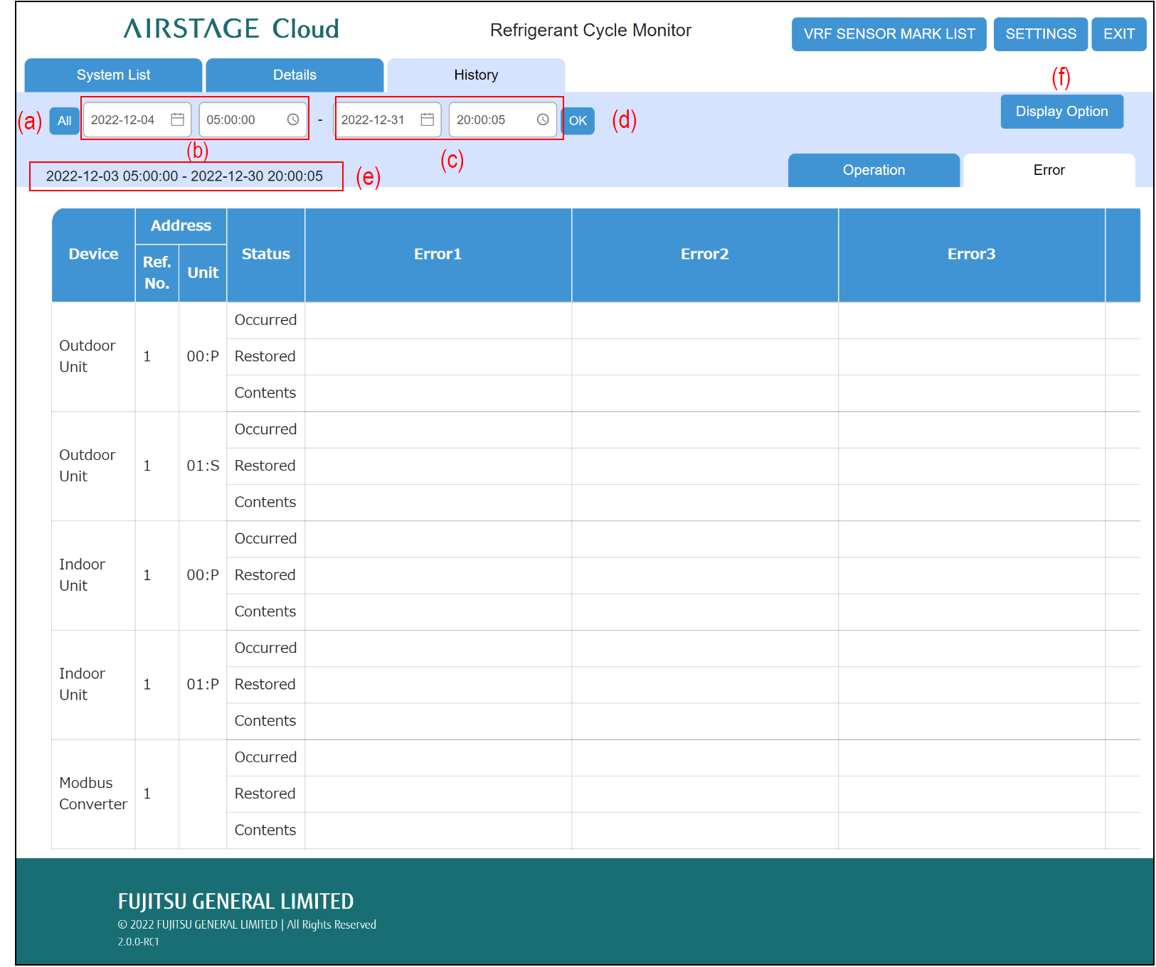
Task: Open the Display Option menu
Action: [1061, 112]
